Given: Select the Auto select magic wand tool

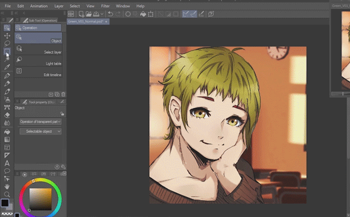Looking at the screenshot, I should (7, 59).
